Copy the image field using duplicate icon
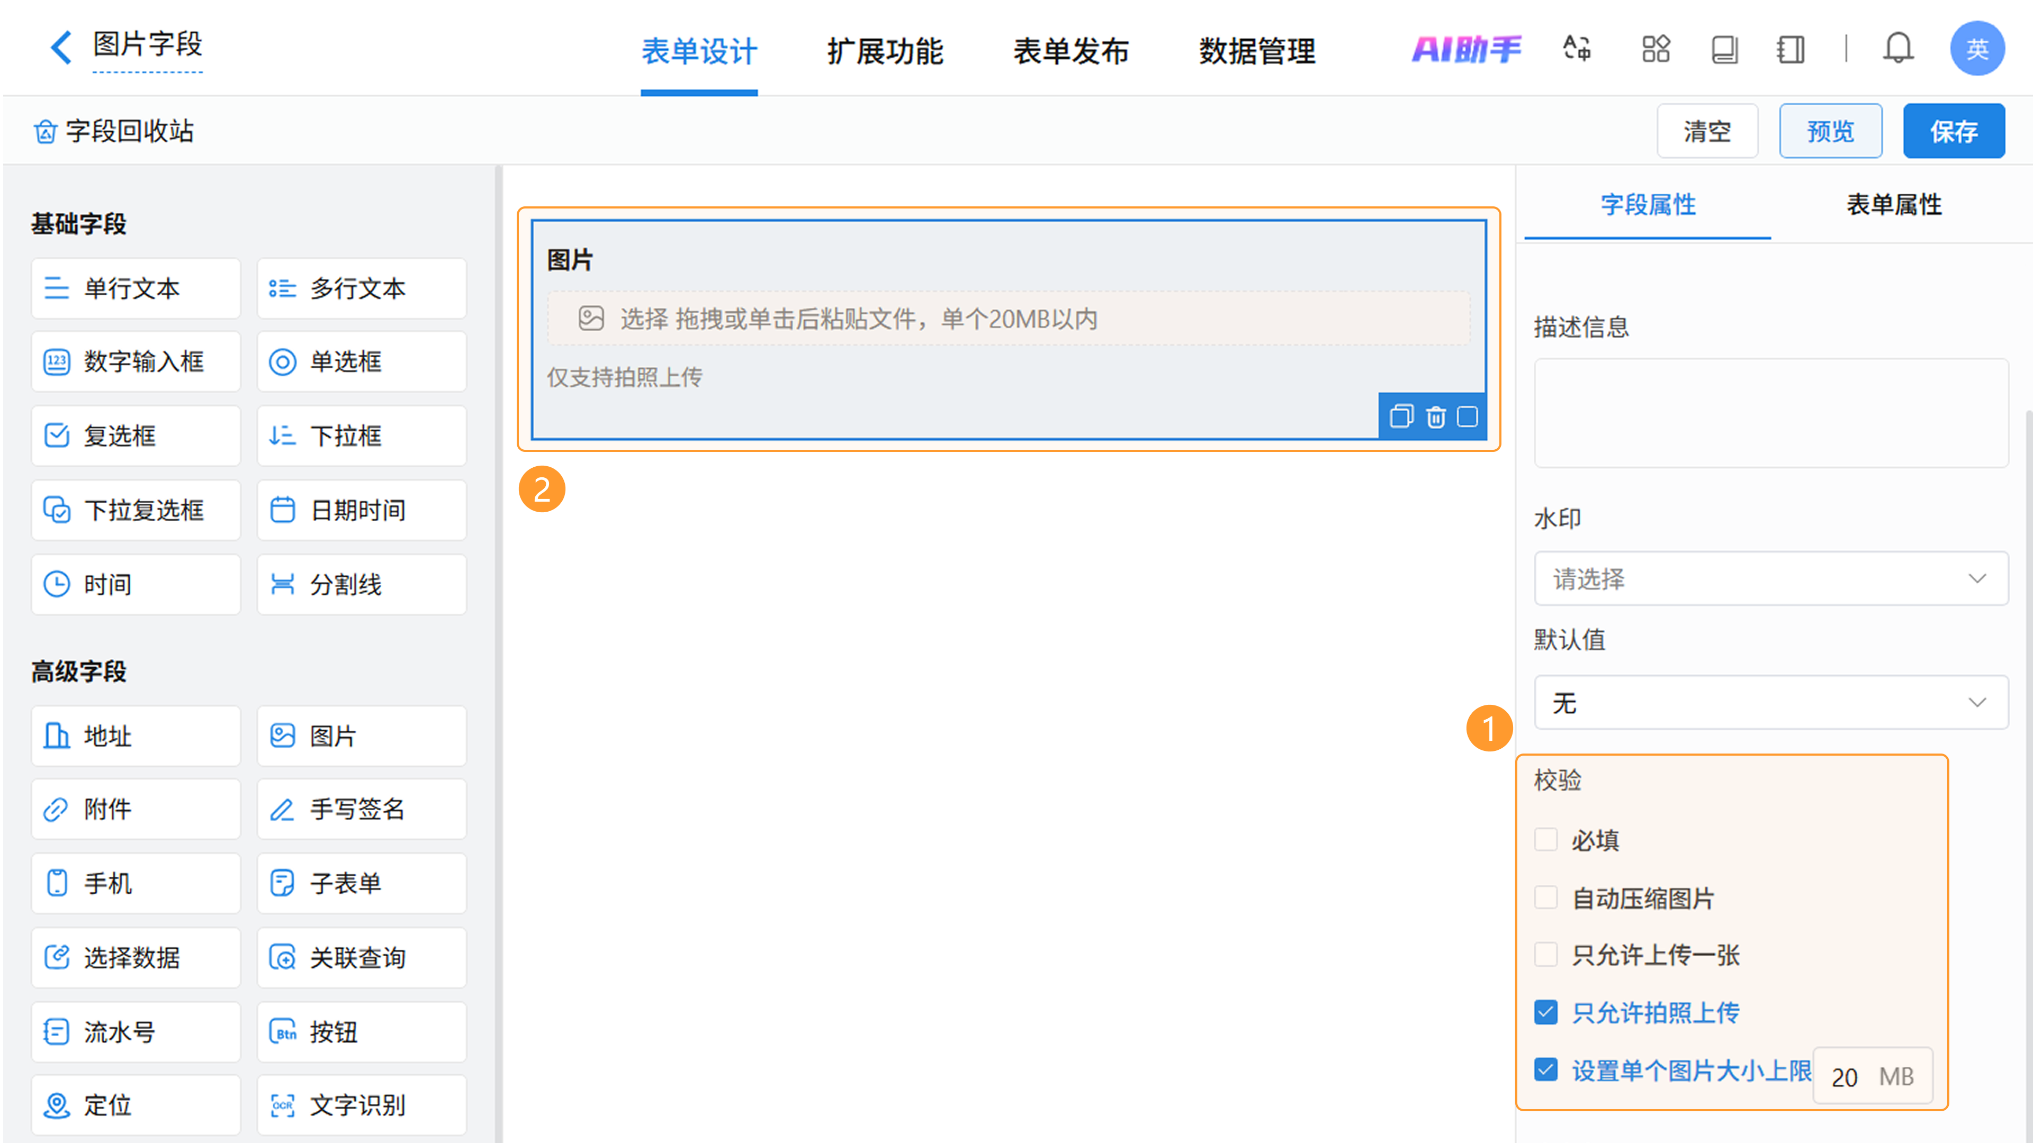 point(1401,416)
